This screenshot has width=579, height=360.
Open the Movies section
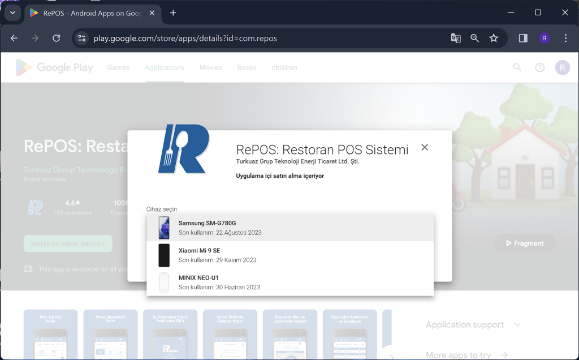210,67
